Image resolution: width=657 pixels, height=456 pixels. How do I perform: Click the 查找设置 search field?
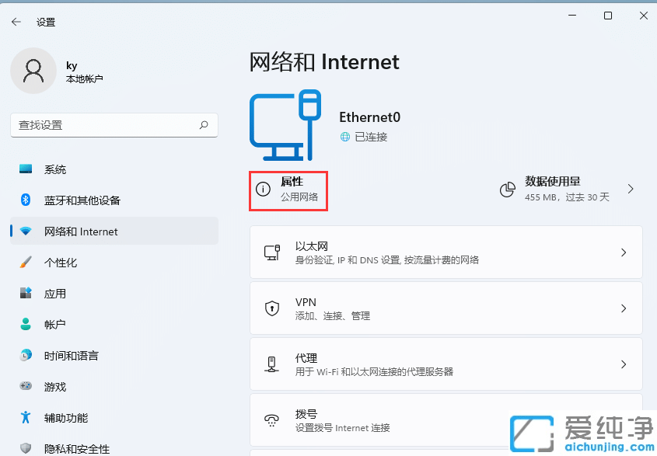pyautogui.click(x=114, y=125)
